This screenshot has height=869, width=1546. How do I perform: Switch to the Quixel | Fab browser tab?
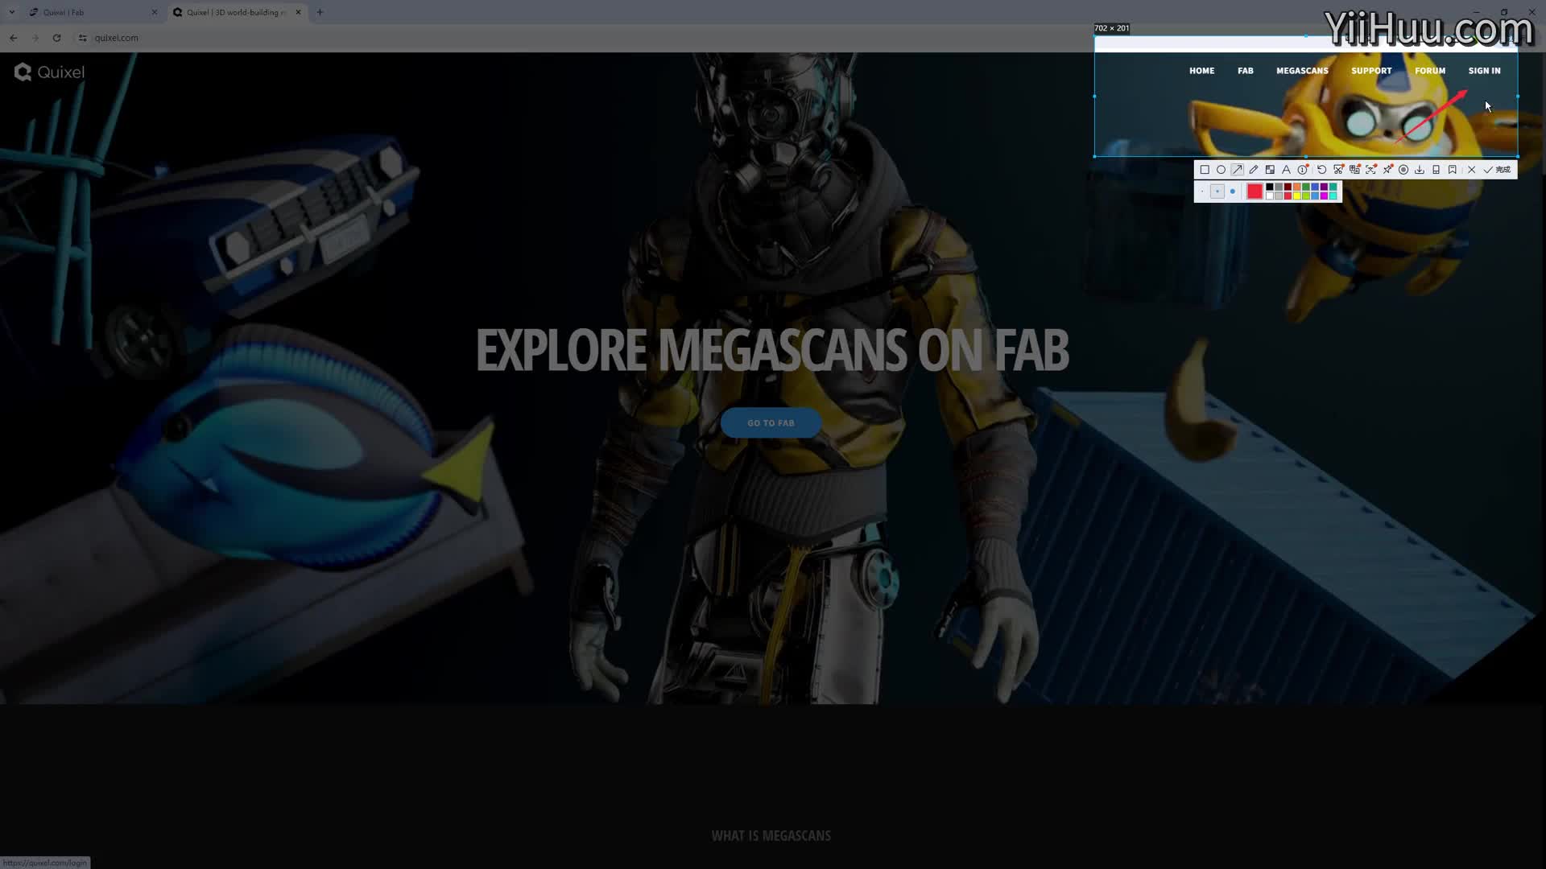pyautogui.click(x=89, y=12)
